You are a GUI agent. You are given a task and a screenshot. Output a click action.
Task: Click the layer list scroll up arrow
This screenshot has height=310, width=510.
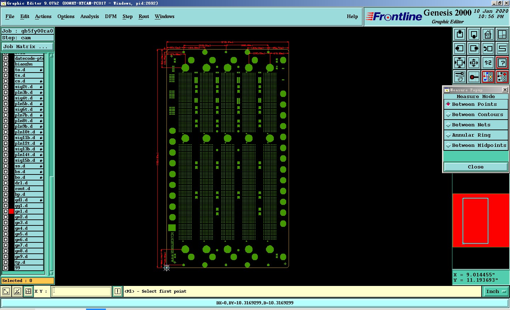[52, 56]
